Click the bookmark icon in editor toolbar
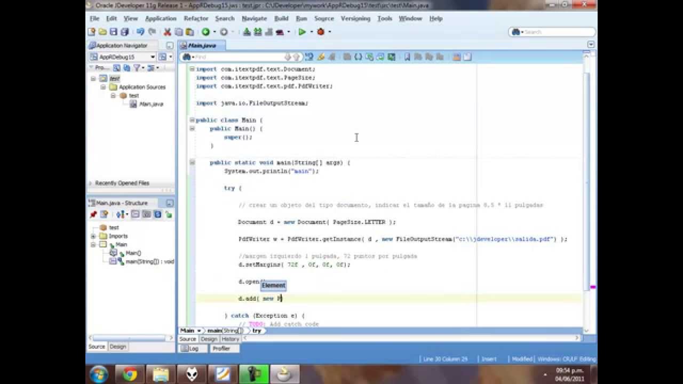683x384 pixels. 407,57
